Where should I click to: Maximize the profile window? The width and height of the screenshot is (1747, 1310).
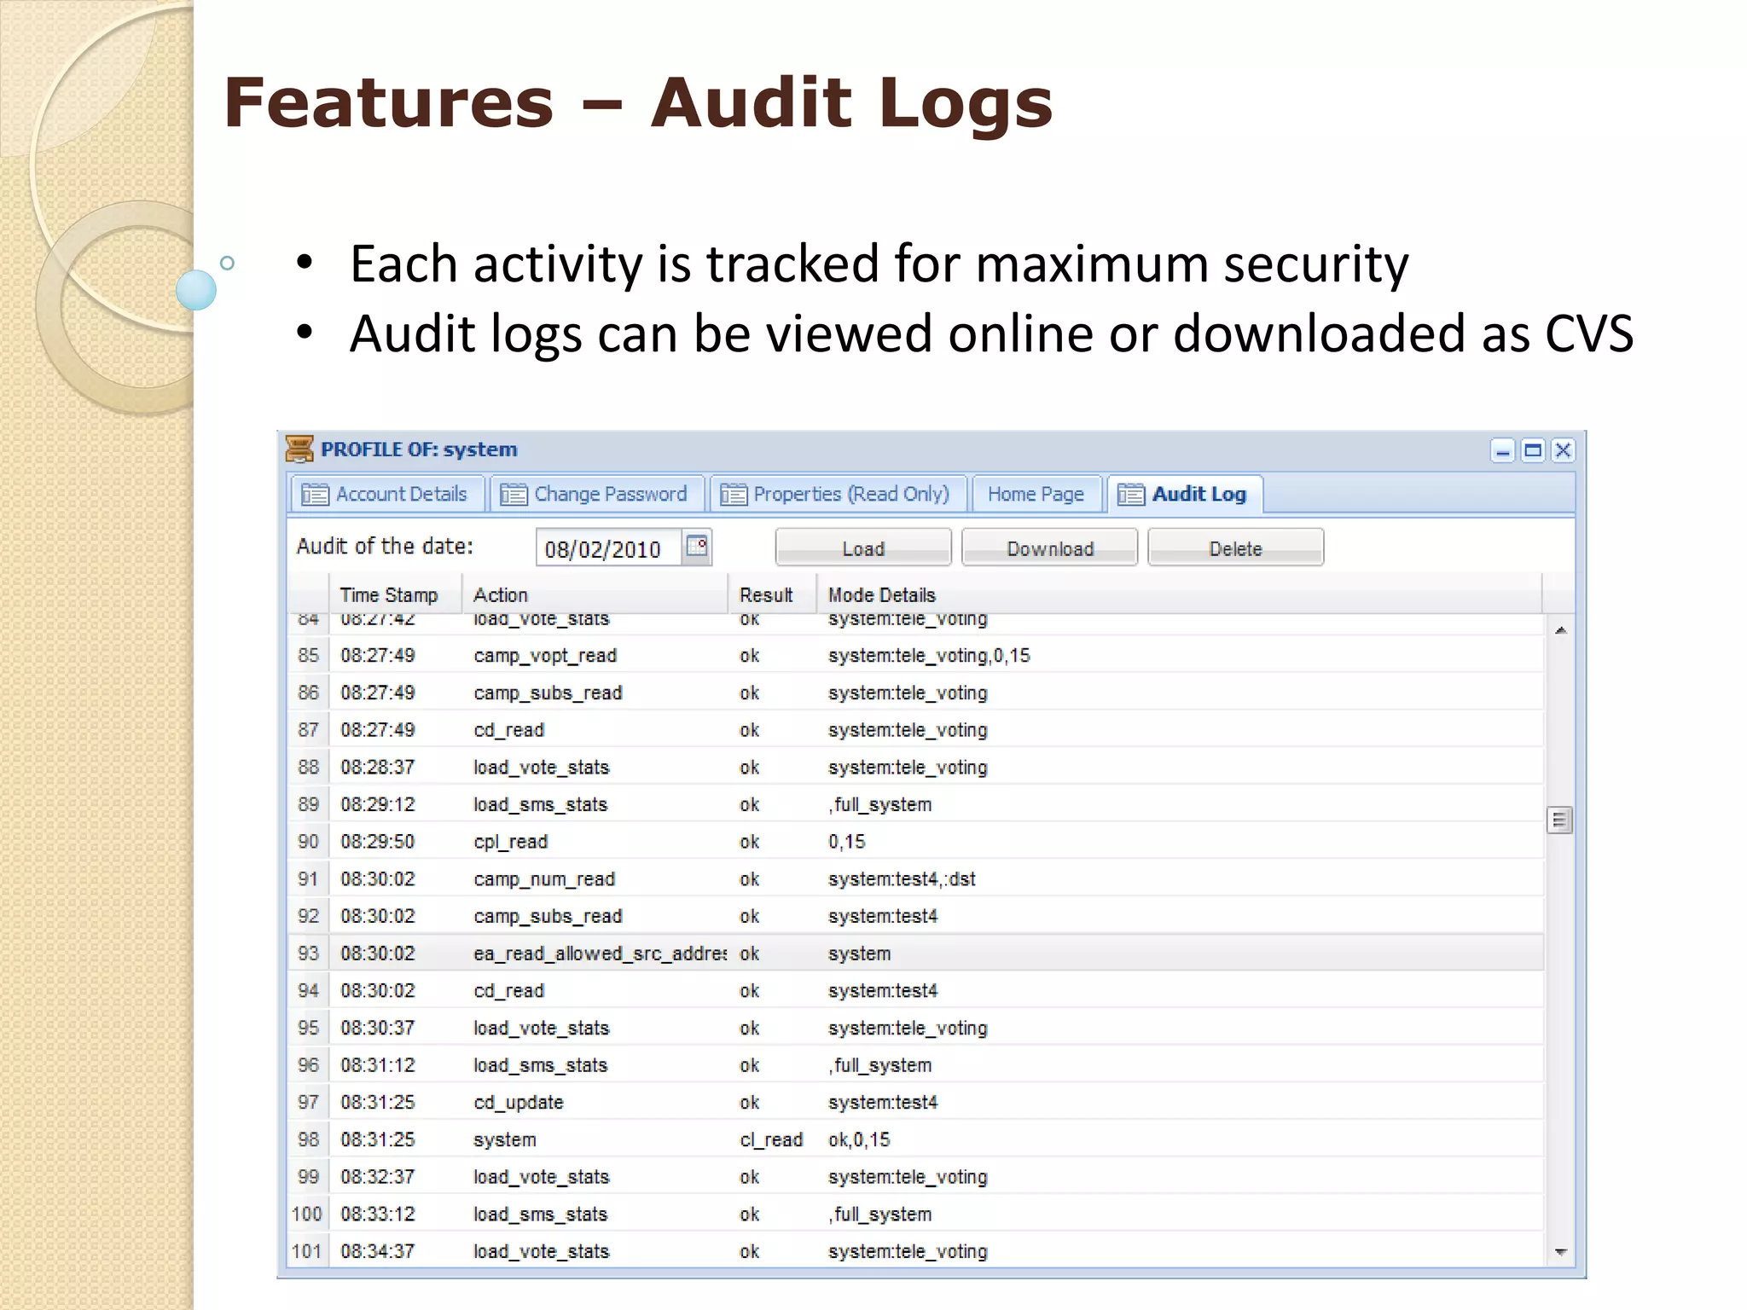[1533, 450]
